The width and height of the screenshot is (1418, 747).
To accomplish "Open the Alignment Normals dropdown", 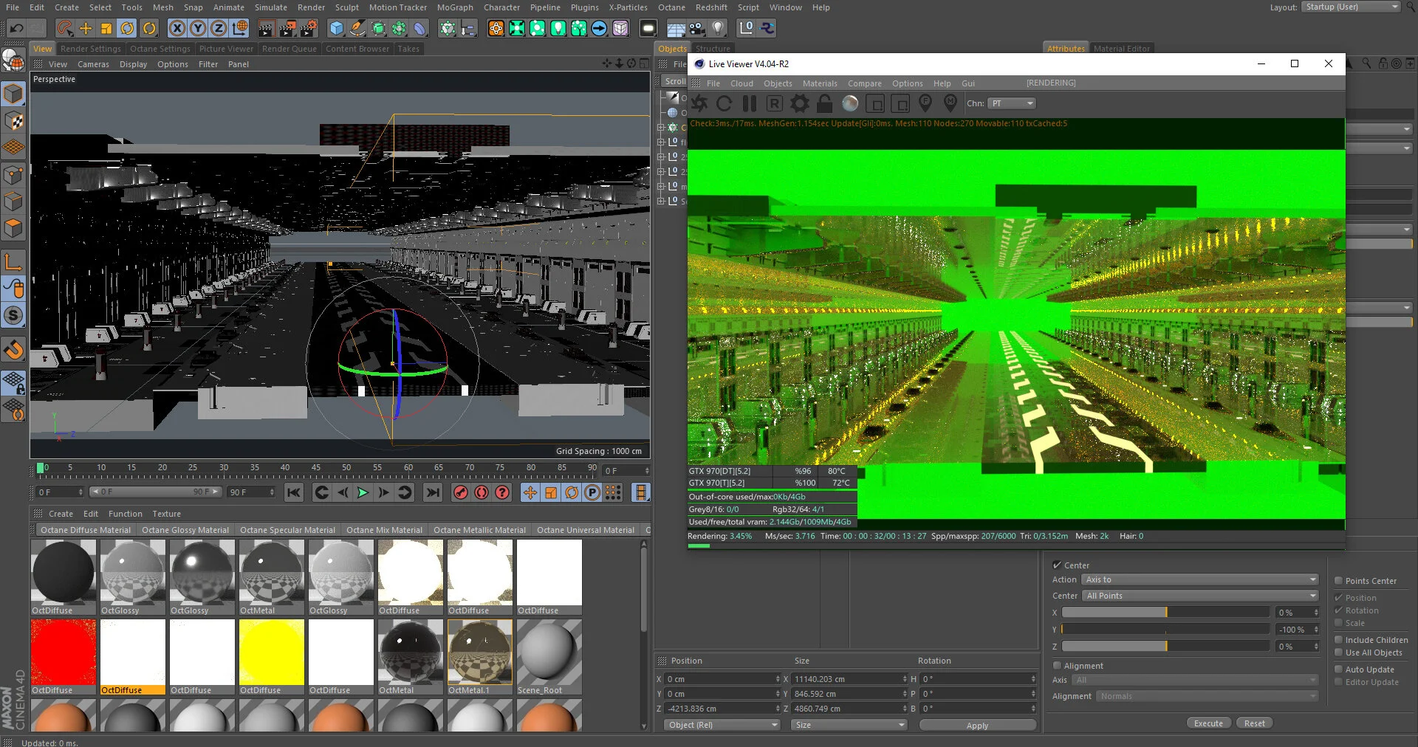I will tap(1208, 696).
